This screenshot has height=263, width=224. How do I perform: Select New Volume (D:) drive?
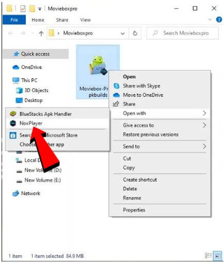tap(39, 170)
